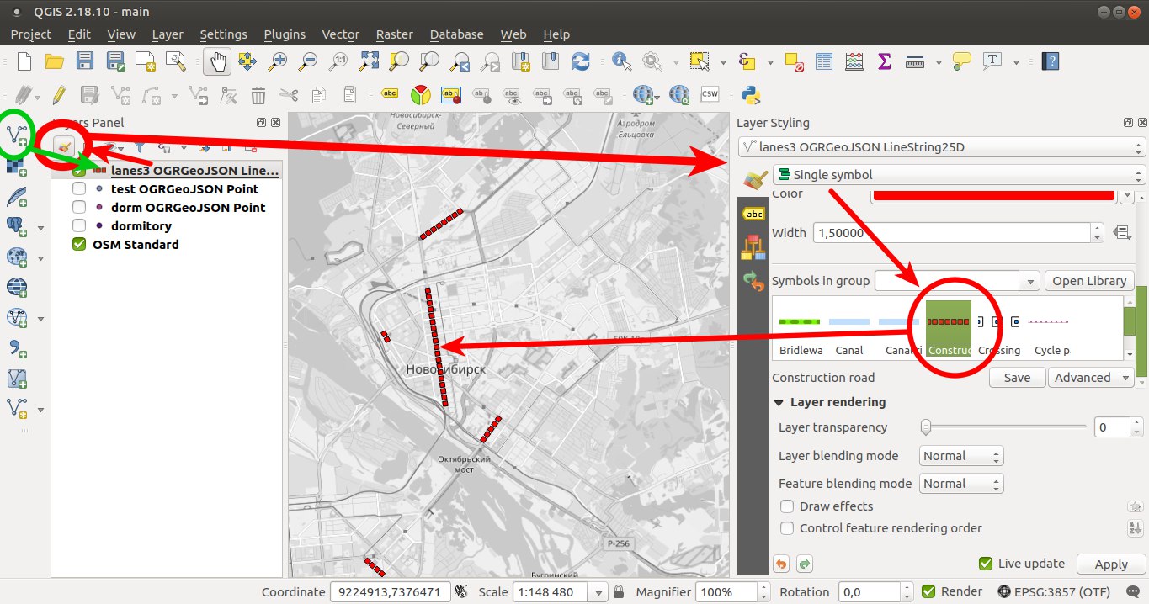Open the Vector menu
Screen dimensions: 1149x604
[340, 34]
